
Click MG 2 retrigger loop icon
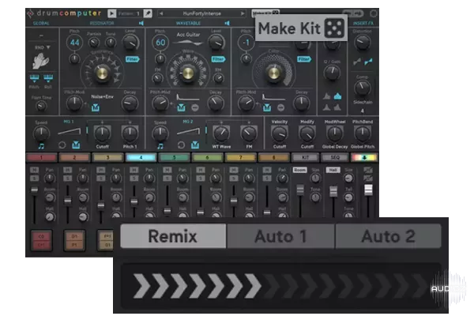[181, 145]
